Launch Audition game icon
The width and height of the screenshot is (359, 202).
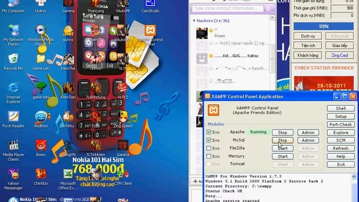tap(41, 120)
